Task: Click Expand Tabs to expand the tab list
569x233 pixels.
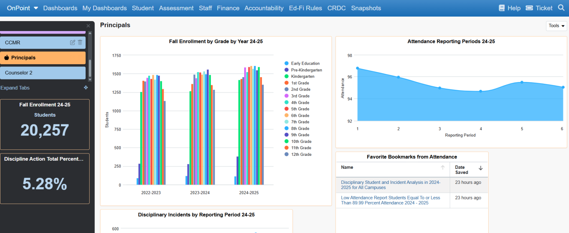Action: pyautogui.click(x=15, y=88)
